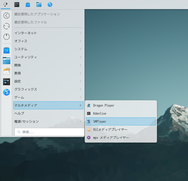Launch Kdenlive from the submenu
This screenshot has height=181, width=188.
[121, 113]
